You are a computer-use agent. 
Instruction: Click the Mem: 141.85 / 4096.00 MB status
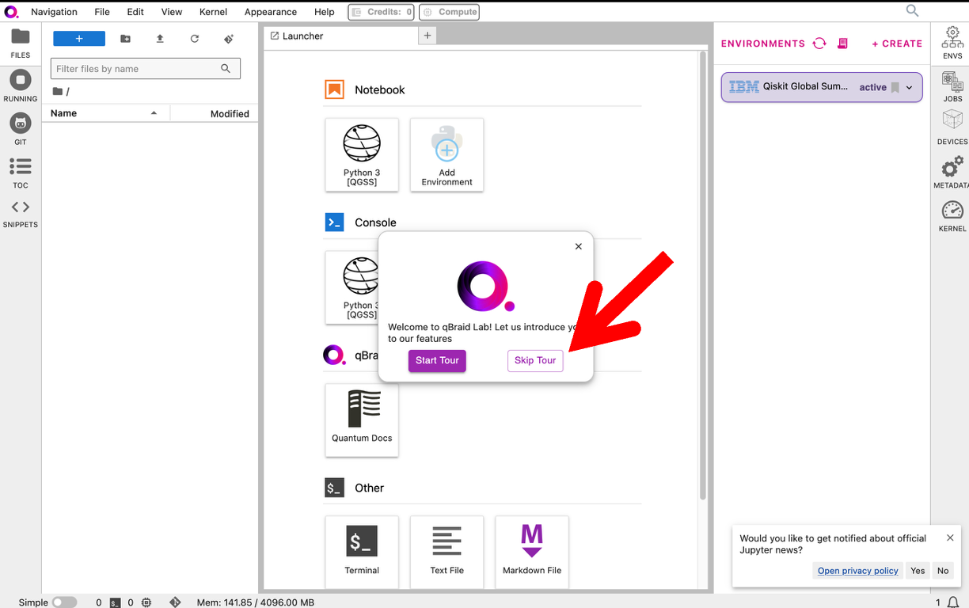(x=256, y=602)
